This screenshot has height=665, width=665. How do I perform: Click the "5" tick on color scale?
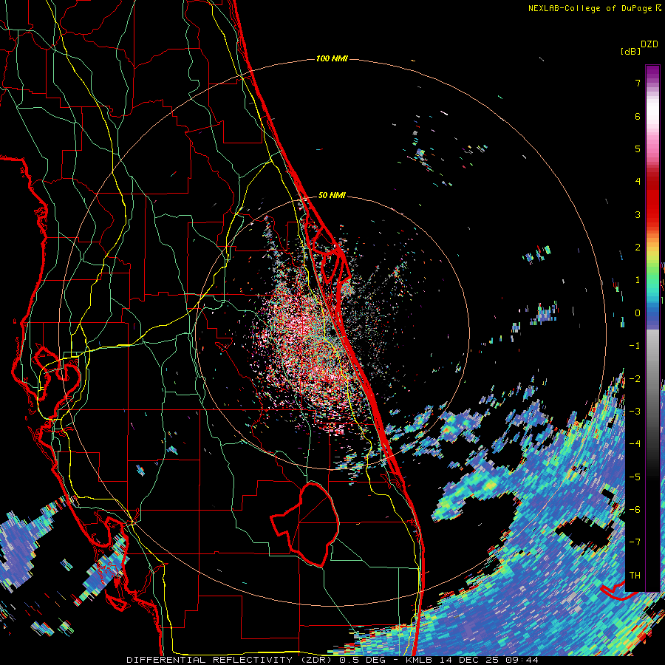638,149
